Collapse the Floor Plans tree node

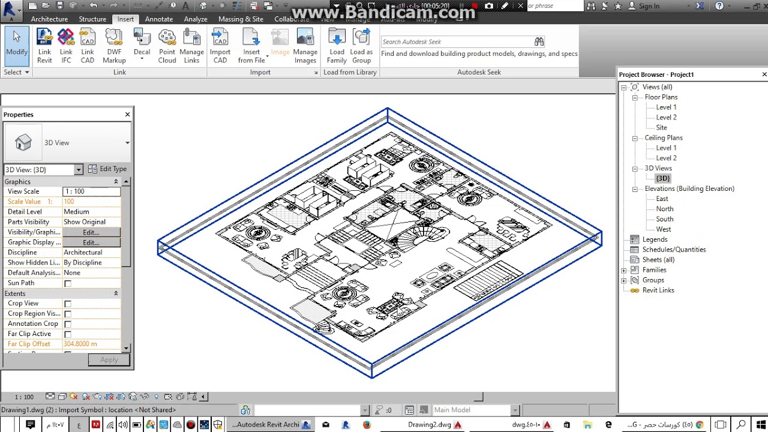(635, 97)
